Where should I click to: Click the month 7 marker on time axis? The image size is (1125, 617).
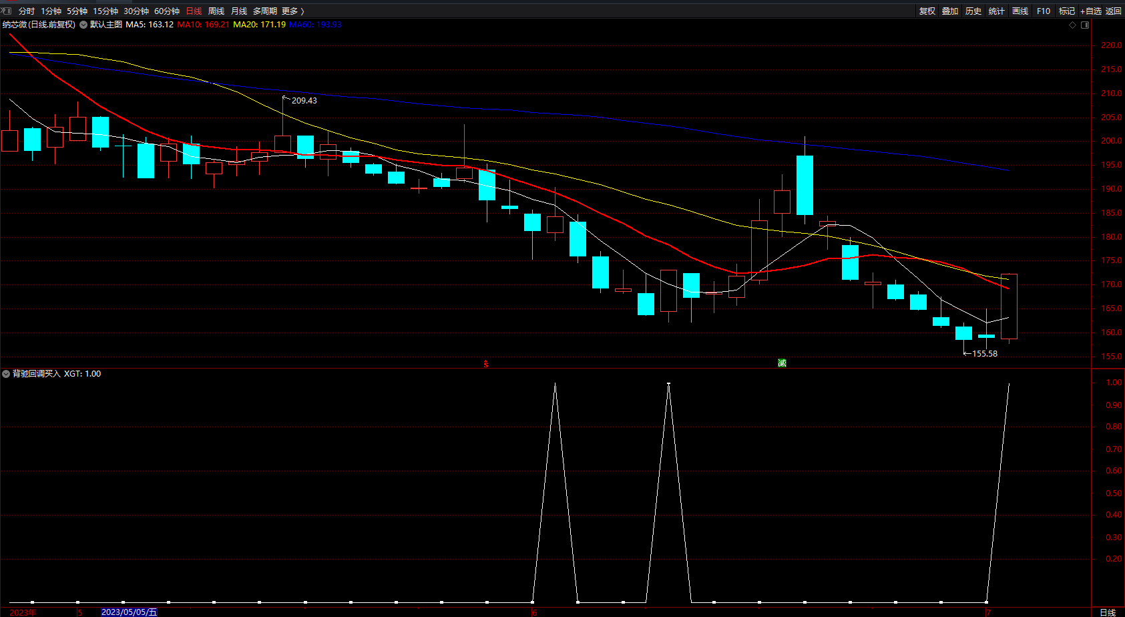989,612
